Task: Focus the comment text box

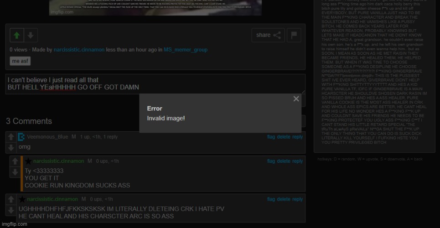Action: [x=155, y=83]
